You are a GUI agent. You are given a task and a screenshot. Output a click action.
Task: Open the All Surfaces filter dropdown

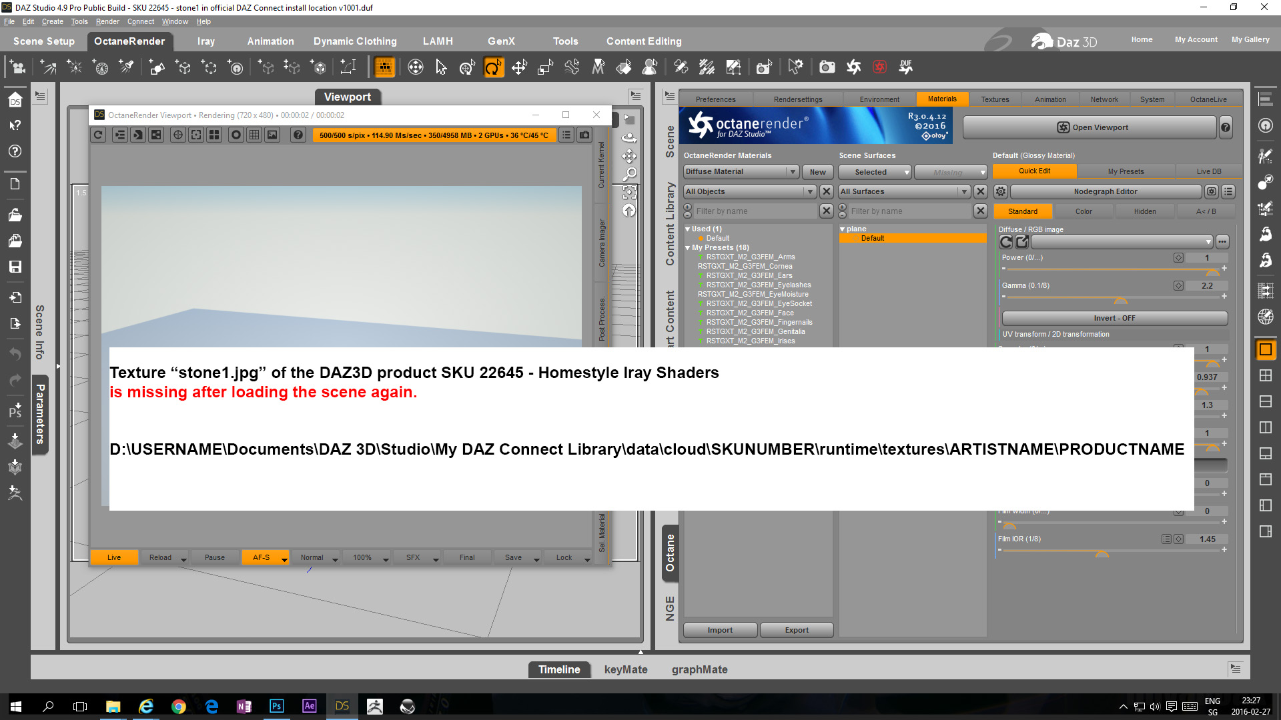click(903, 191)
